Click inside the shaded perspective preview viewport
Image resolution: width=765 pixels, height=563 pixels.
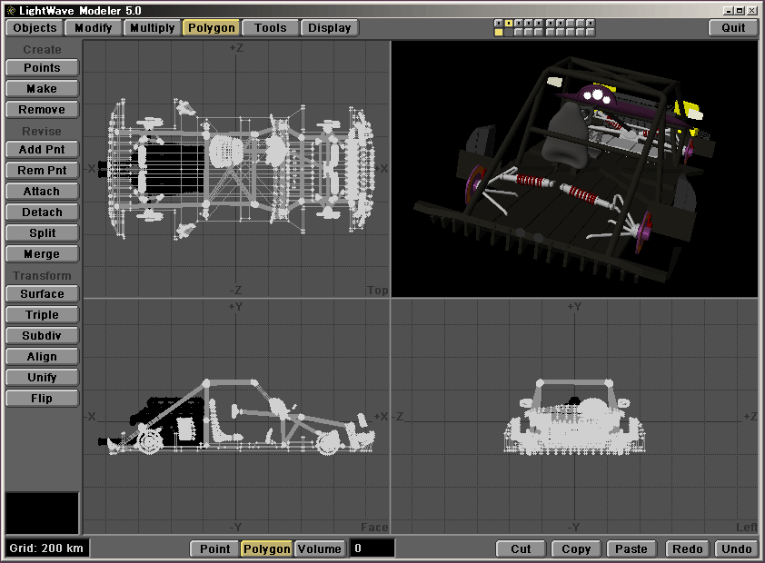tap(574, 168)
